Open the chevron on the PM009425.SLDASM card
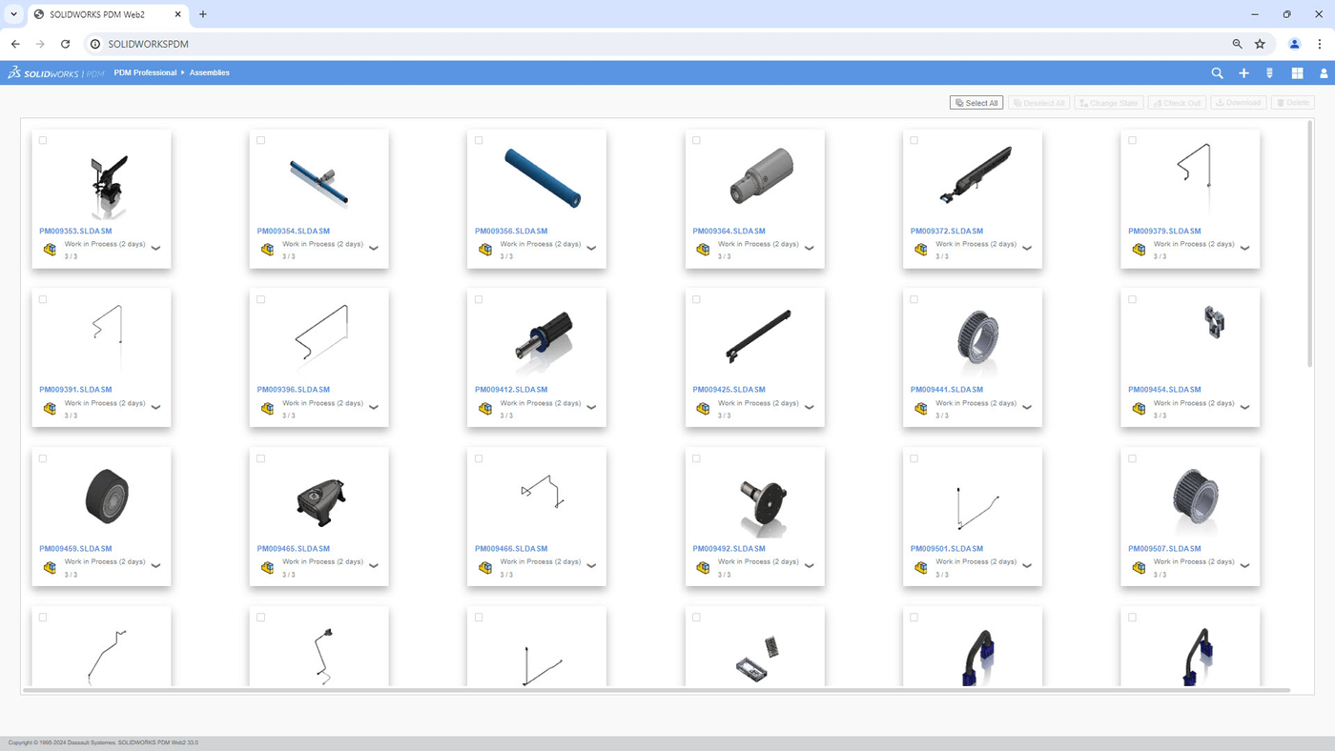 click(809, 408)
